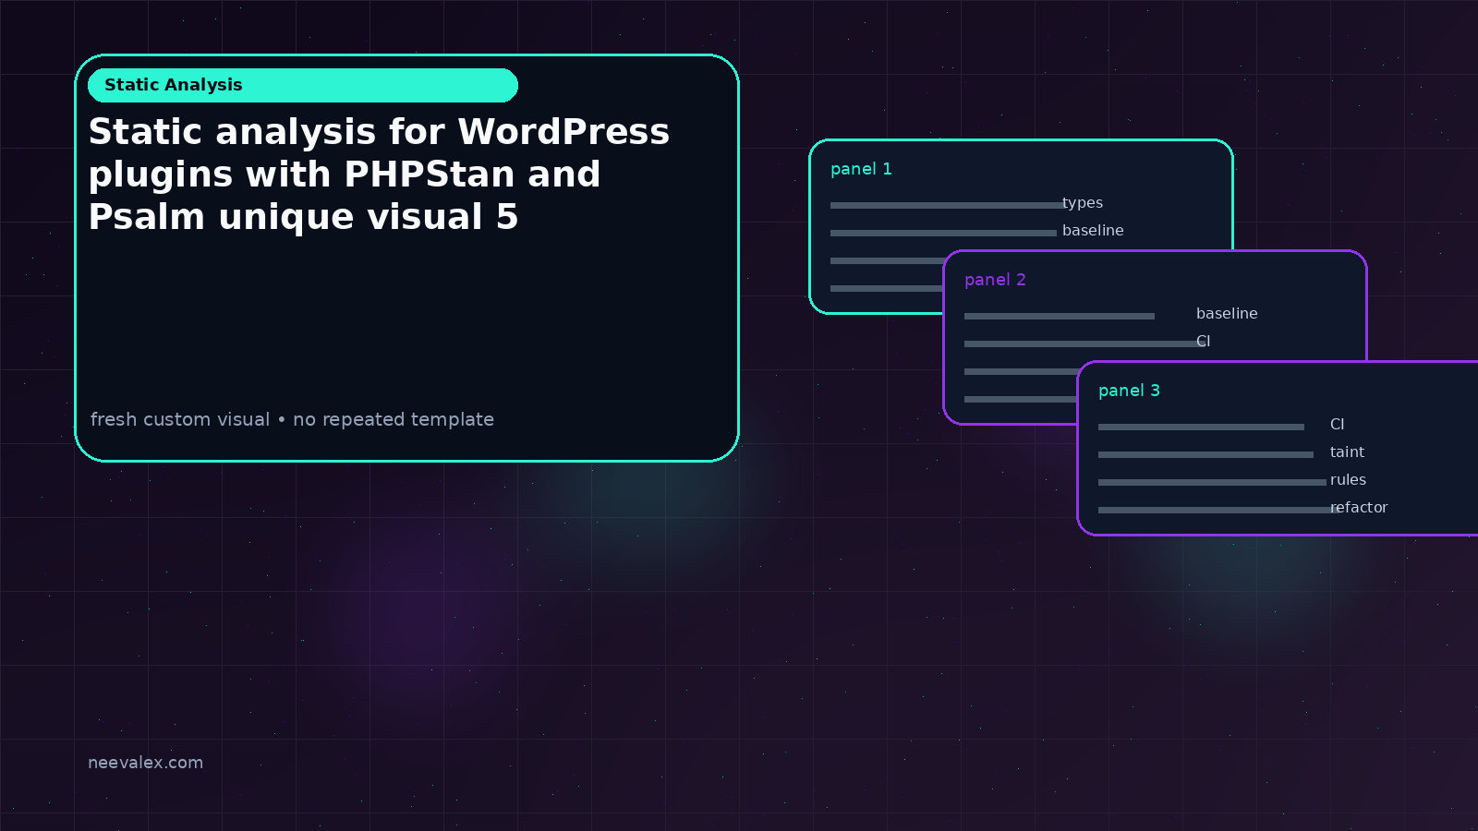The width and height of the screenshot is (1478, 831).
Task: Click the 'CI' label in panel 2
Action: 1203,342
